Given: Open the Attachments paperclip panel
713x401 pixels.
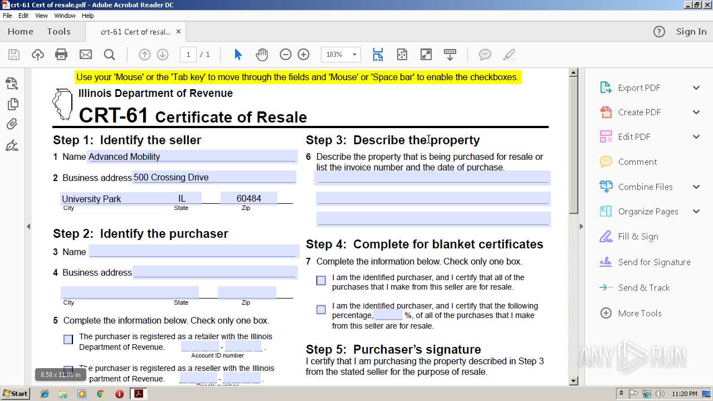Looking at the screenshot, I should [12, 124].
